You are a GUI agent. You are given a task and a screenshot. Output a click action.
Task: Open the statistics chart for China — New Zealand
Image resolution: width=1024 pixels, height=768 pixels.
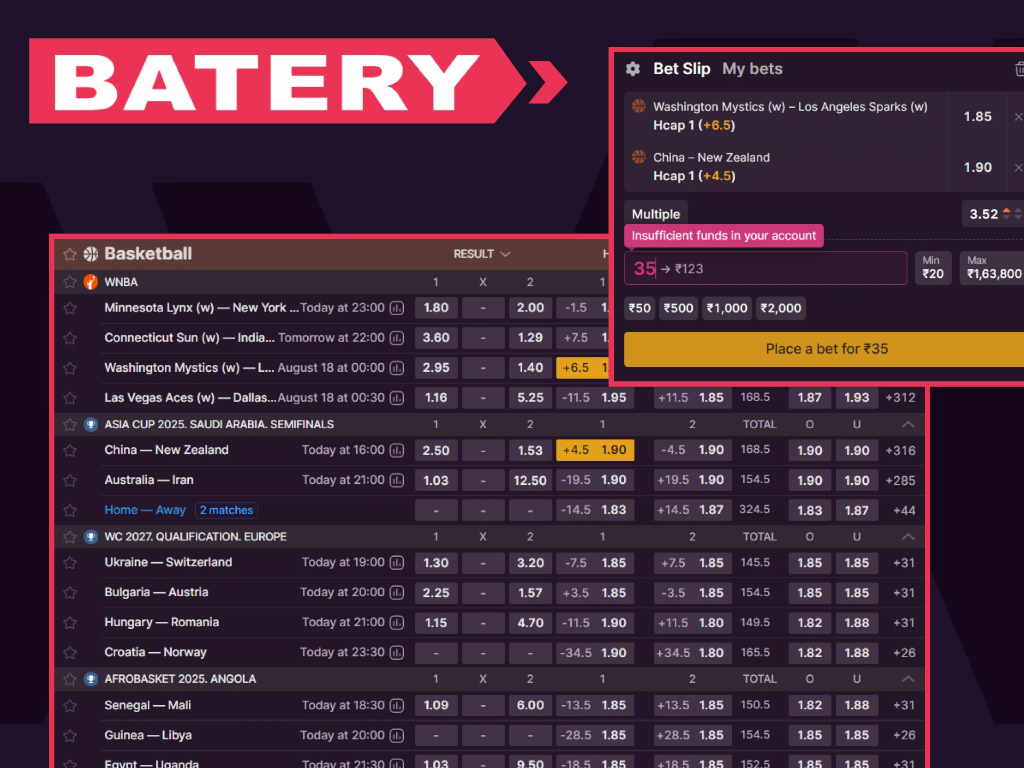click(396, 450)
